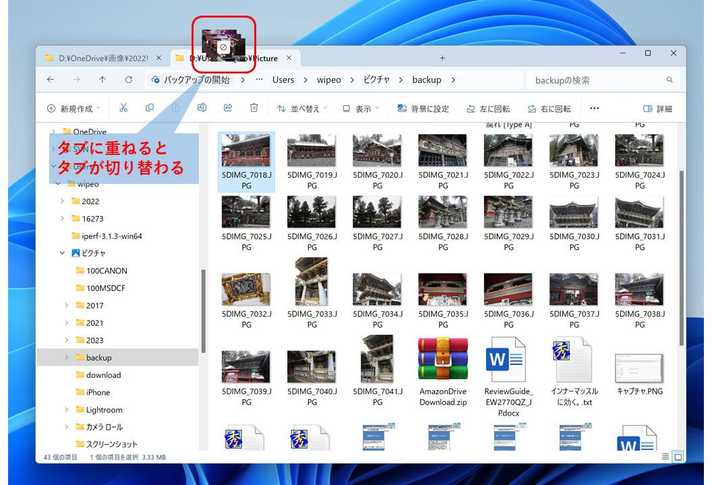
Task: Switch to D:¥OneDrive¥画像¥2022 tab
Action: [x=102, y=58]
